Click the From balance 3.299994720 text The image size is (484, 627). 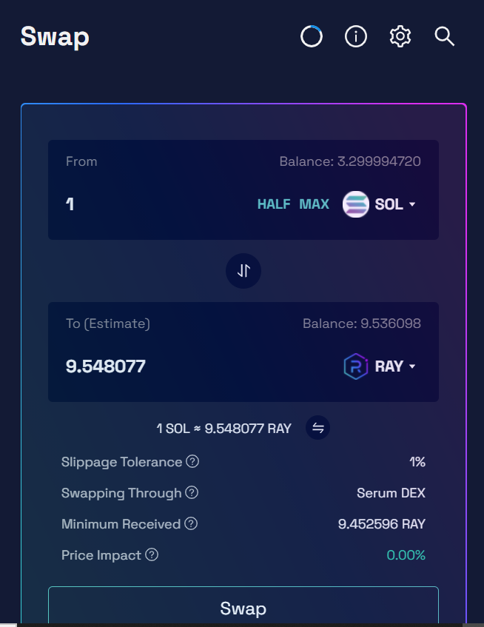pyautogui.click(x=350, y=161)
